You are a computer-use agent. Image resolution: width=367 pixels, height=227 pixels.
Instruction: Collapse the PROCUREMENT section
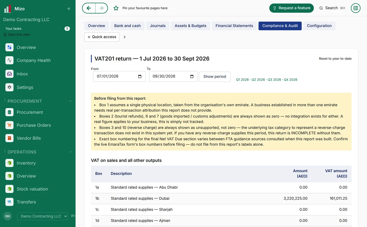(70, 101)
